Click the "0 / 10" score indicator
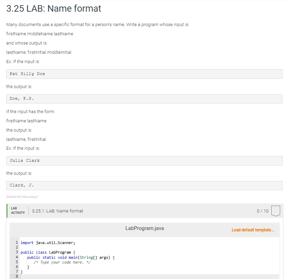 [x=263, y=211]
